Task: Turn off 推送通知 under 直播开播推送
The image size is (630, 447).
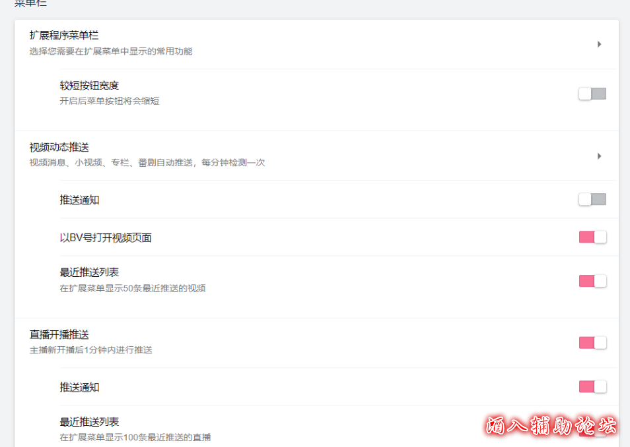Action: pyautogui.click(x=592, y=387)
